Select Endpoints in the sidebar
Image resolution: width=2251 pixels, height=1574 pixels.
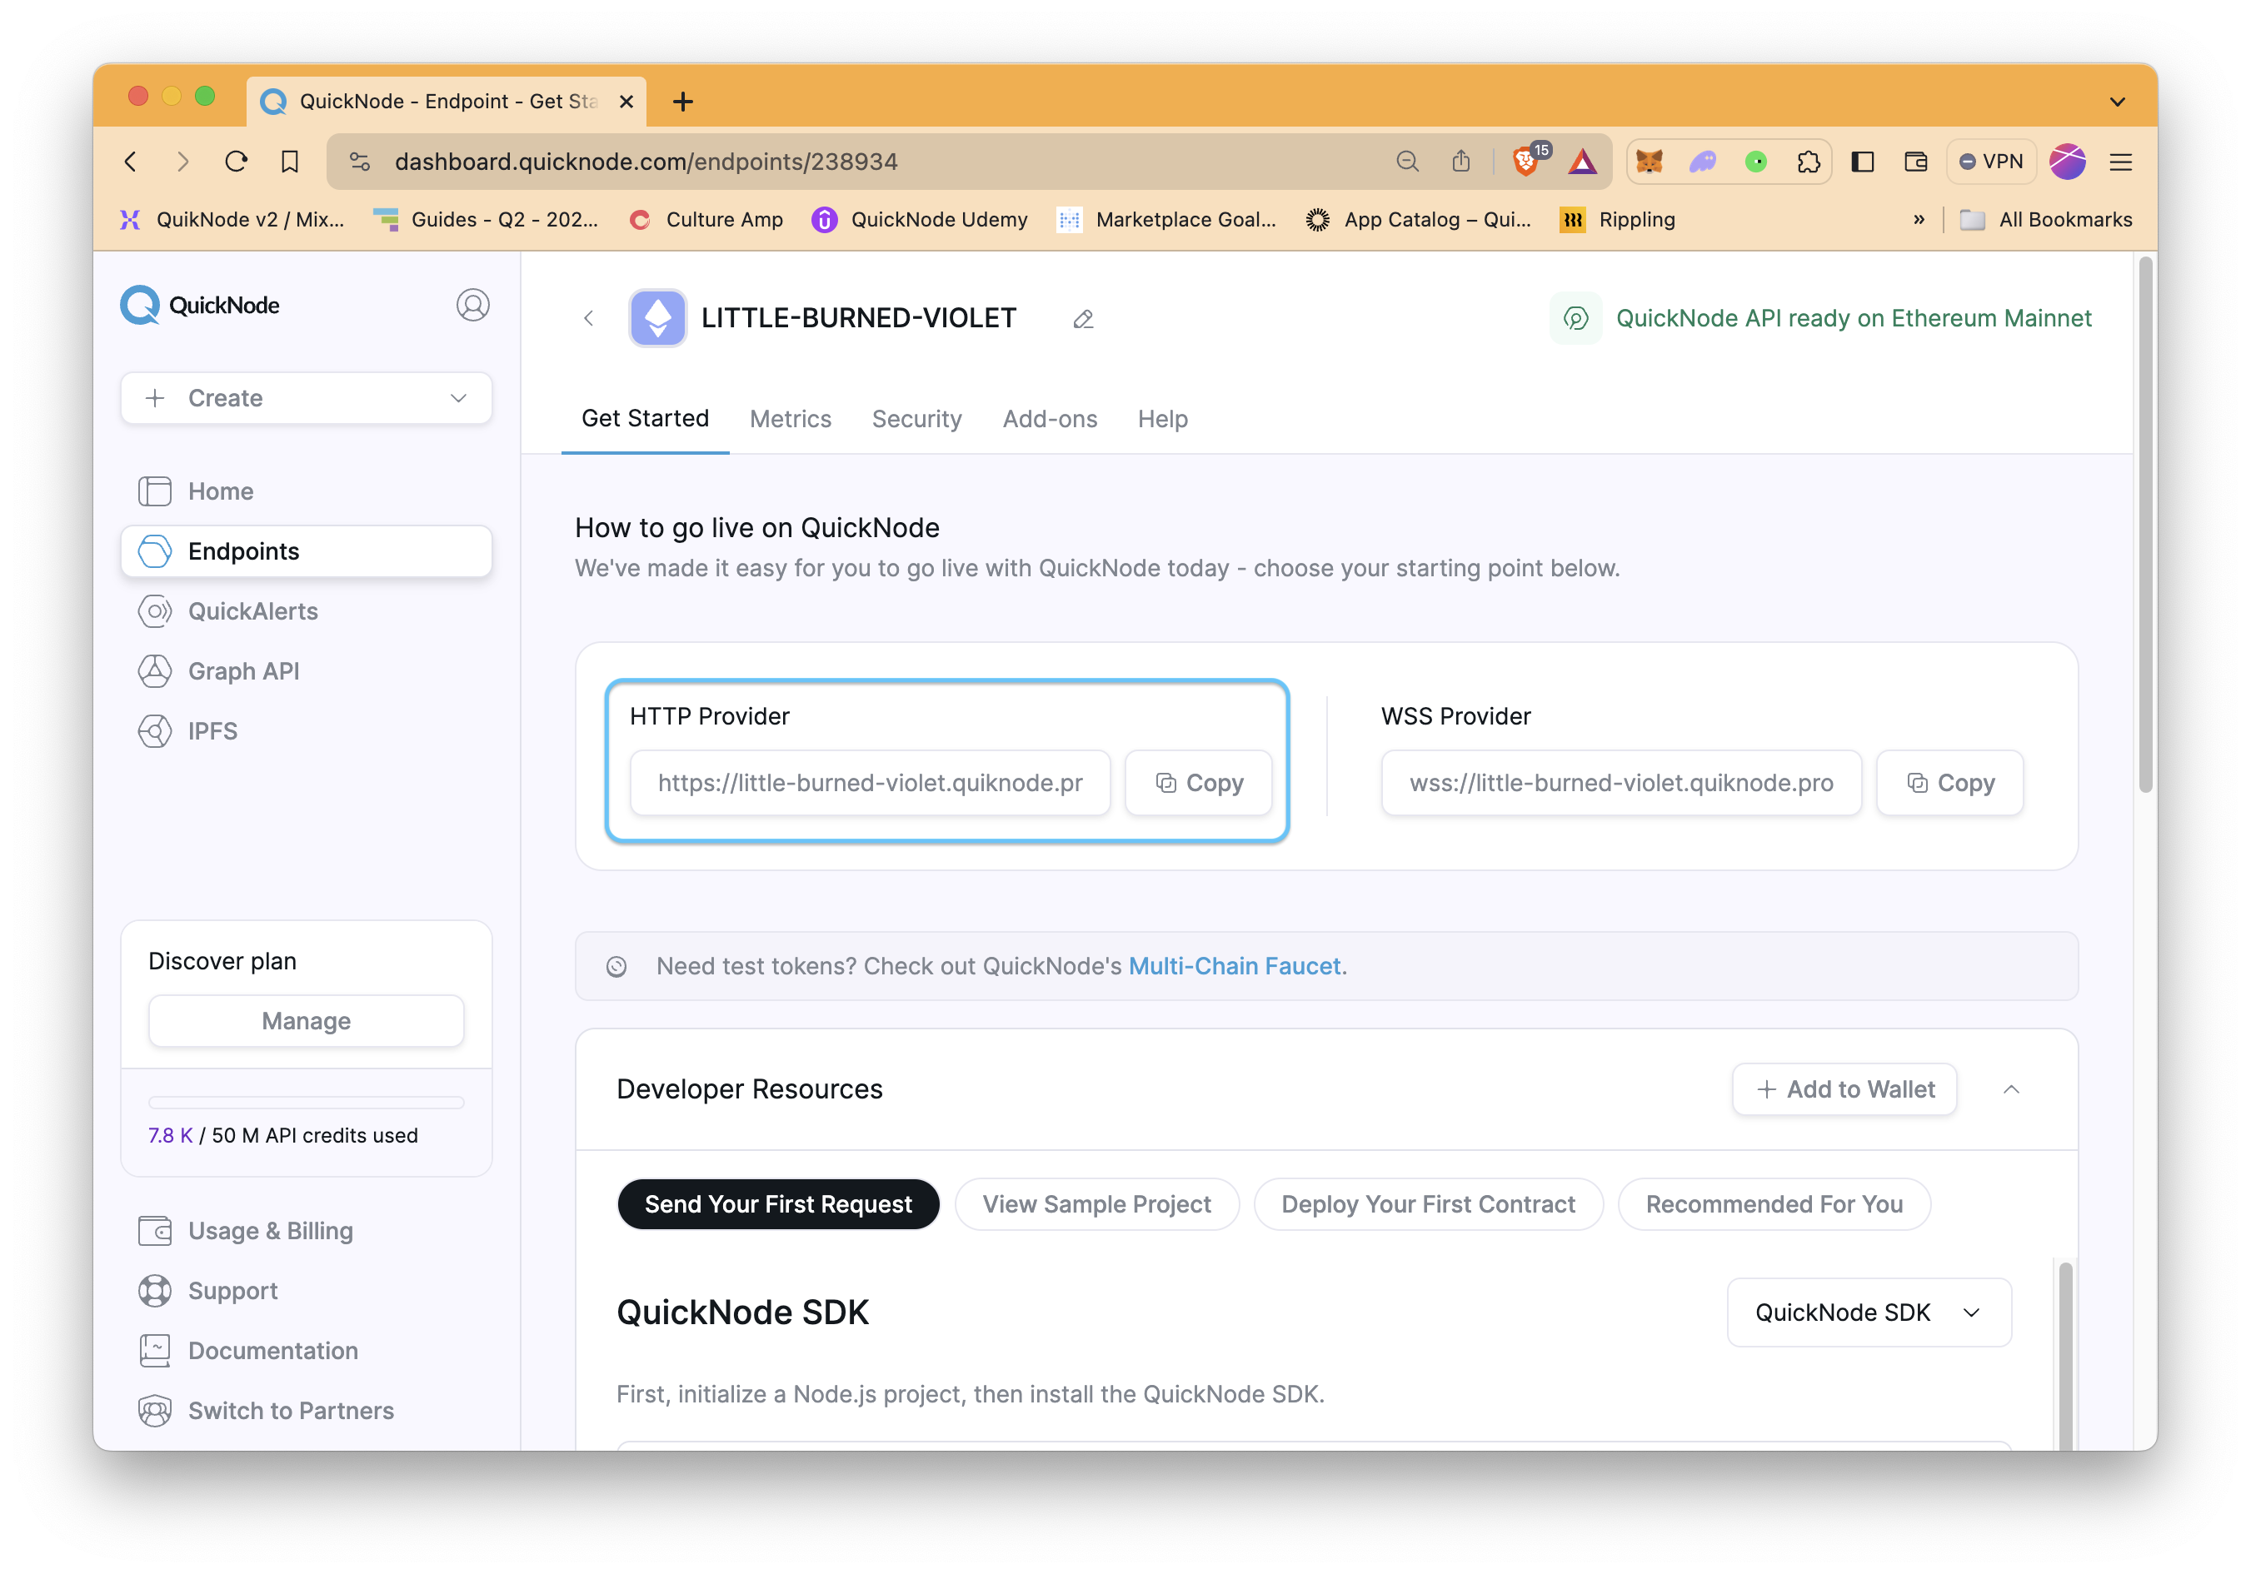pos(306,550)
